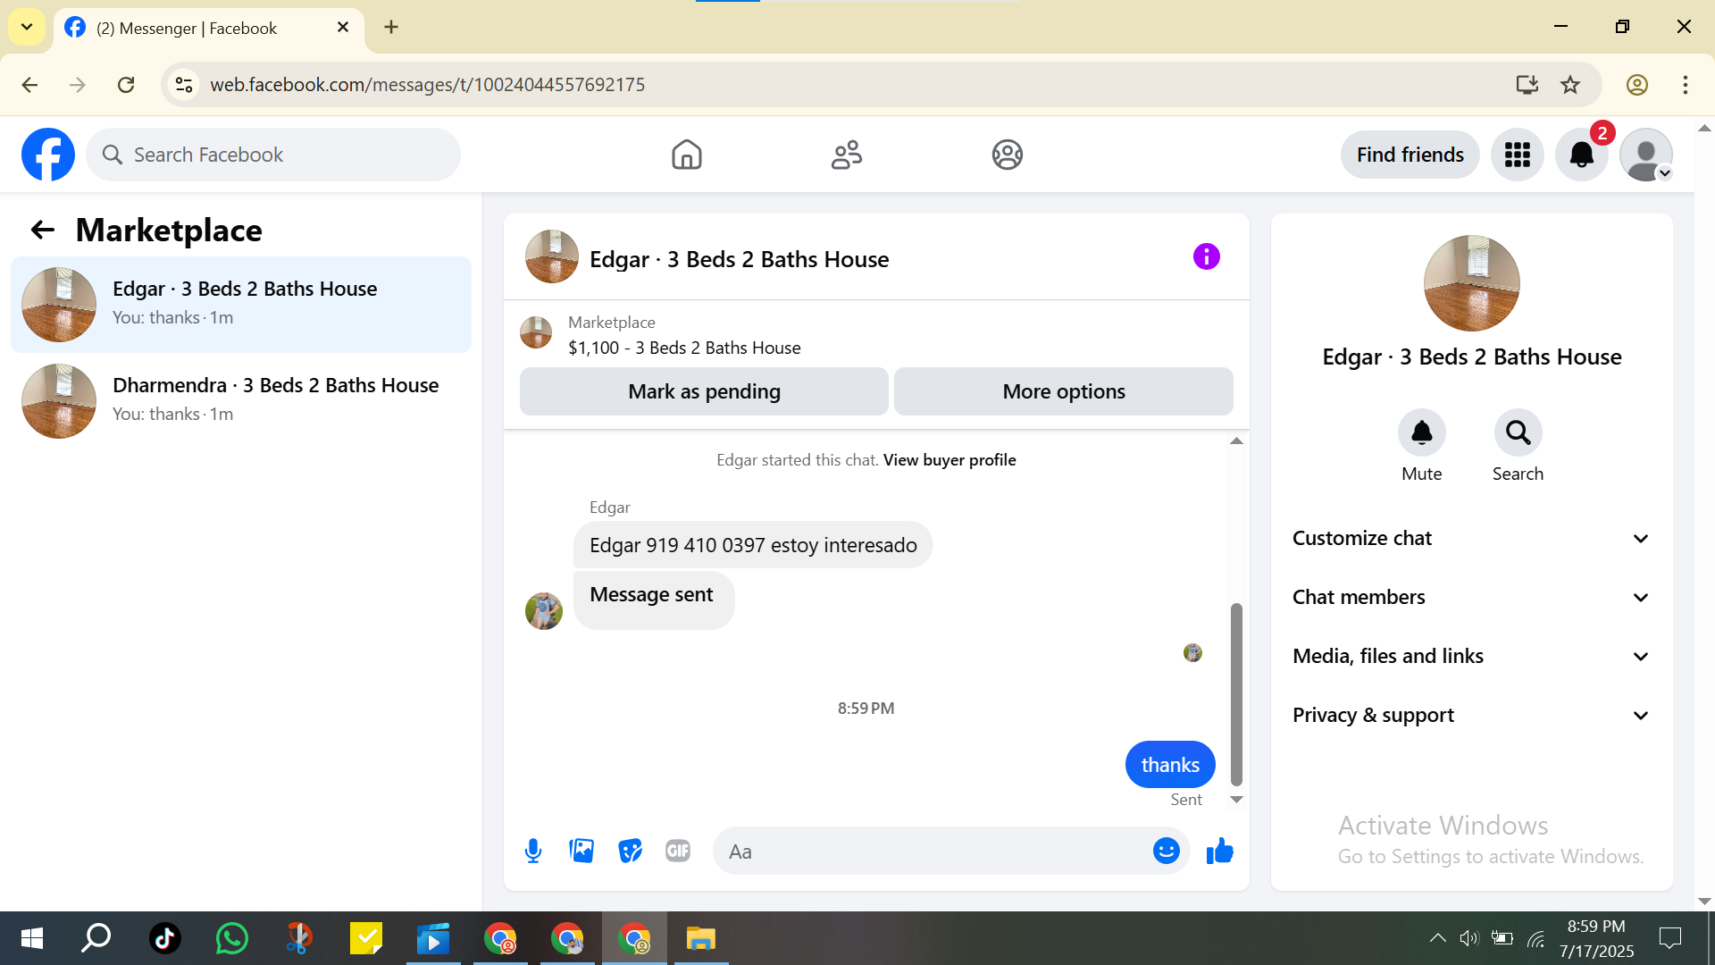This screenshot has width=1715, height=965.
Task: Open Facebook notifications bell
Action: 1581,155
